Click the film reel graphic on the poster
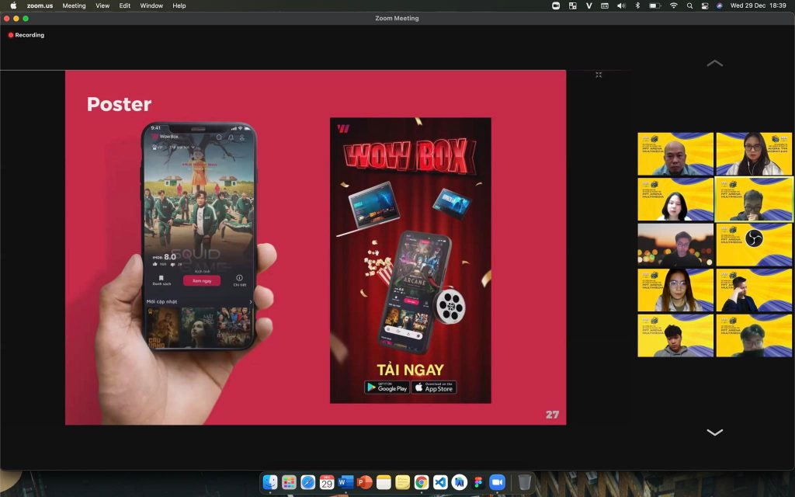The image size is (795, 497). pos(450,306)
